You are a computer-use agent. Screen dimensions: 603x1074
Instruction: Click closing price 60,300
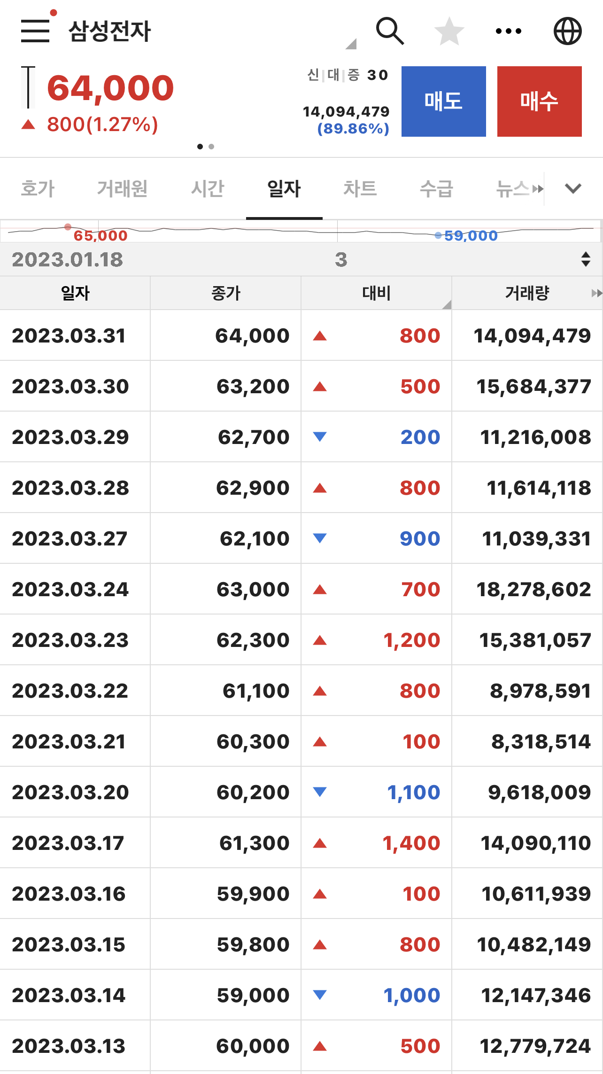tap(253, 742)
